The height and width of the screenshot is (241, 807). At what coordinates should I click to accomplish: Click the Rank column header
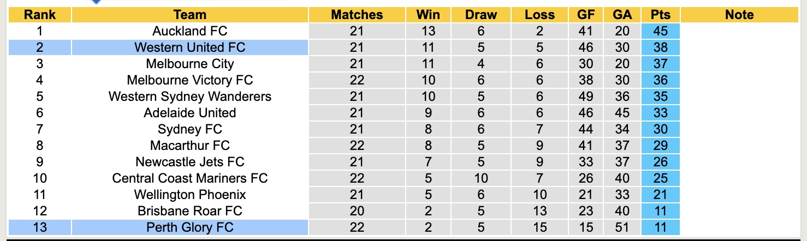pyautogui.click(x=40, y=15)
